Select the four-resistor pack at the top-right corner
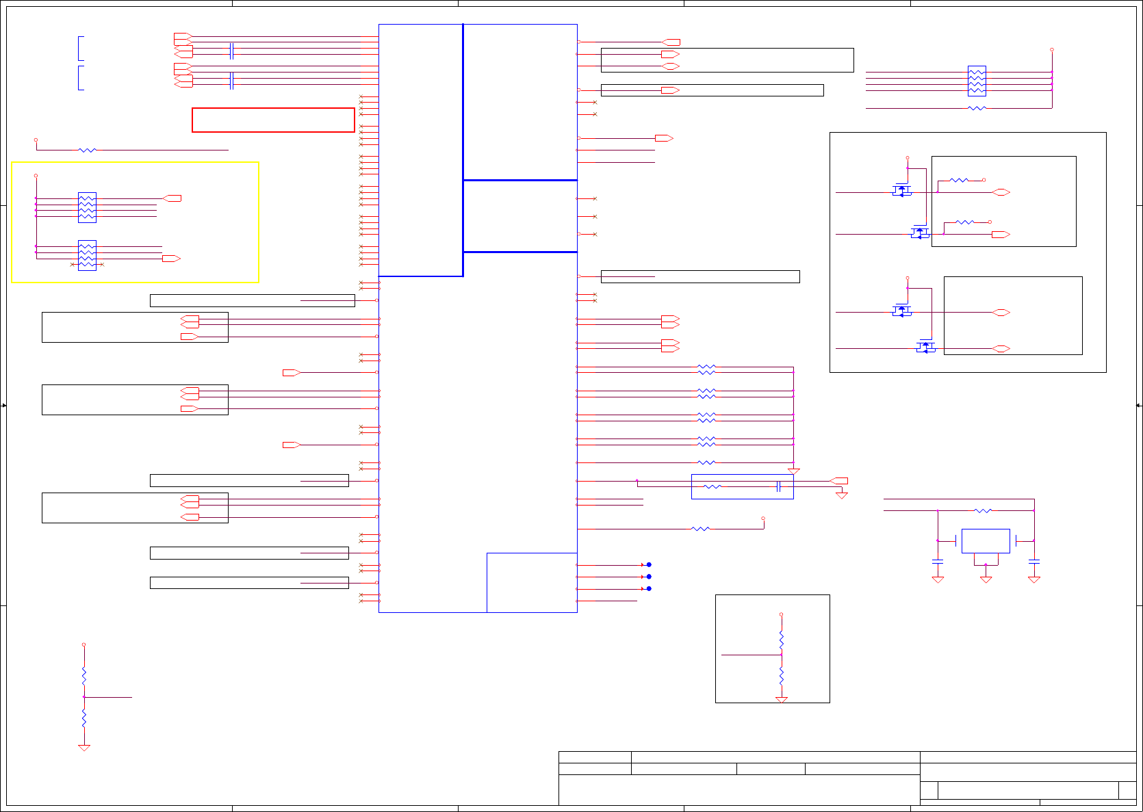Viewport: 1143px width, 812px height. pos(977,81)
